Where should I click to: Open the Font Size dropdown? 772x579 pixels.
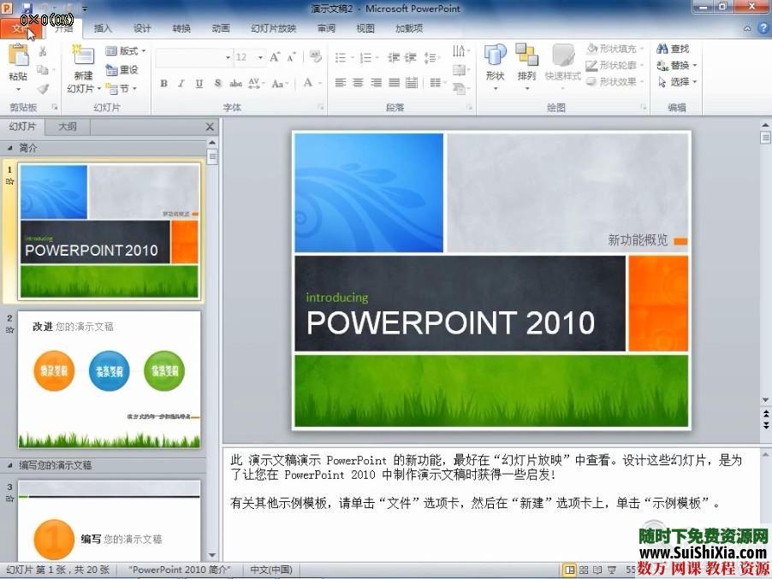coord(260,57)
